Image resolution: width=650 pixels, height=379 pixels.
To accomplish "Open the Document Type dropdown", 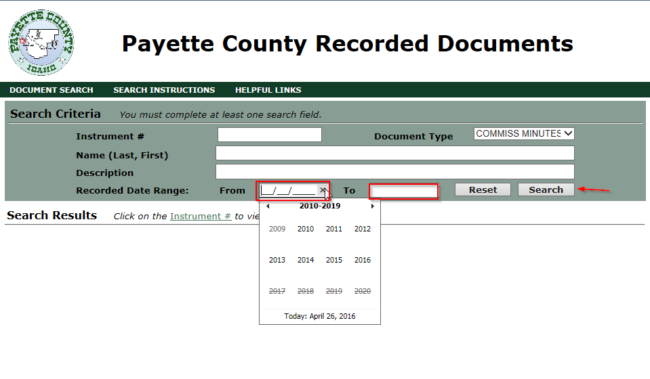I will tap(524, 133).
